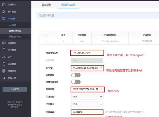The image size is (159, 117).
Task: Open the AP设备 dropdown list
Action: click(87, 68)
